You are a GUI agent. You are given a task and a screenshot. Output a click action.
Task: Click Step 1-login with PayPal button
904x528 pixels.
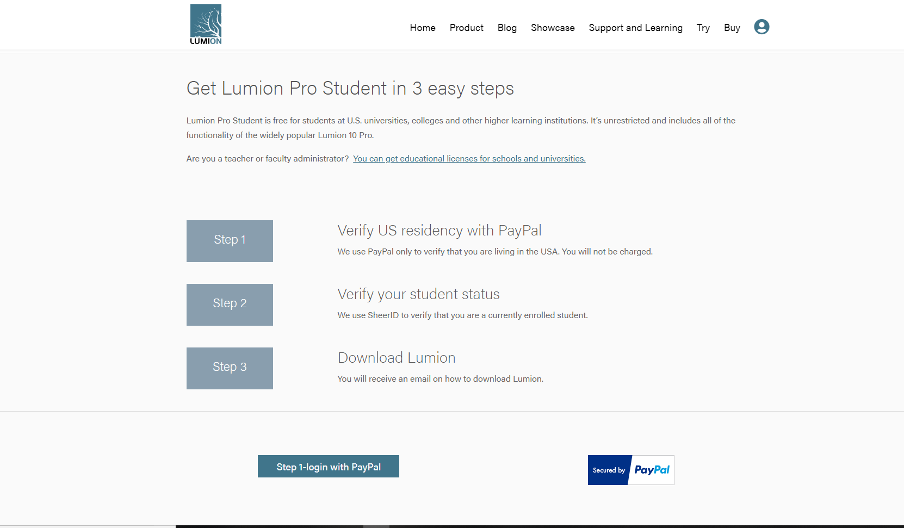click(329, 467)
